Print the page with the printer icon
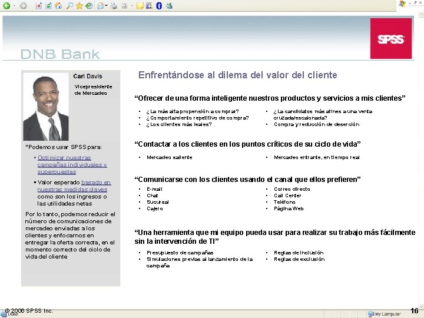 [114, 6]
